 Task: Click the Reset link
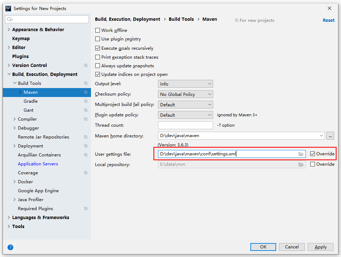pyautogui.click(x=328, y=20)
